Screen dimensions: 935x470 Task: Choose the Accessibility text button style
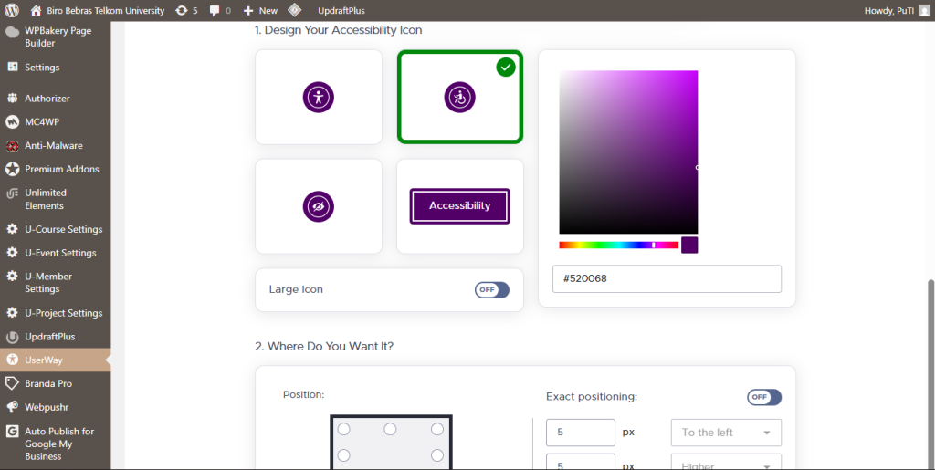pyautogui.click(x=460, y=206)
